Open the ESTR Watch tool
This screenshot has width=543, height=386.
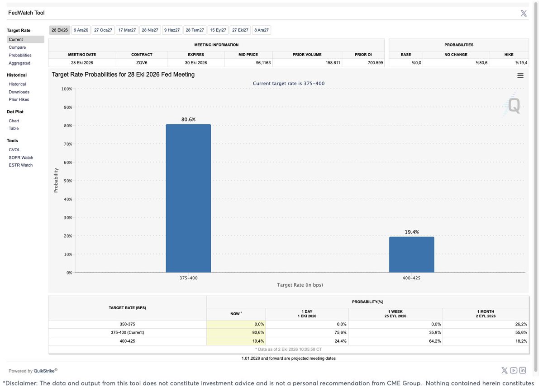click(x=21, y=165)
